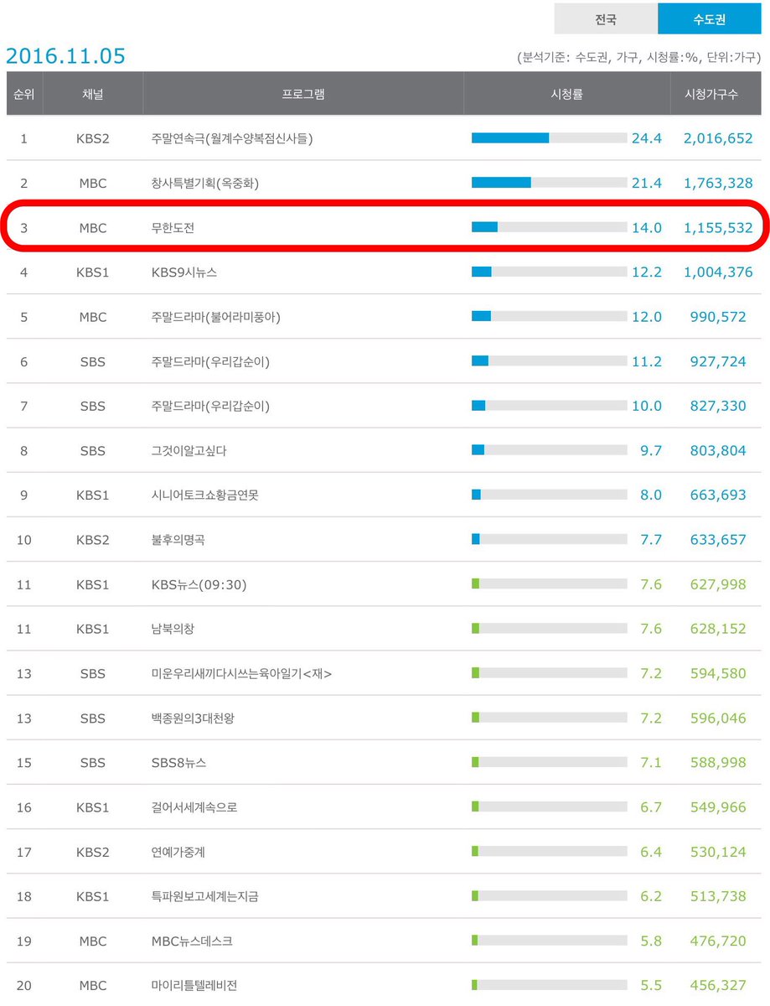Click KBS2 channel in rank 1 row

pos(92,138)
